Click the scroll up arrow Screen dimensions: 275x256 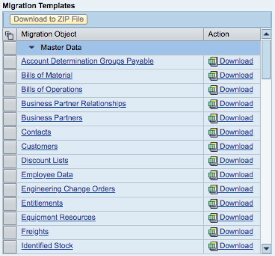(266, 34)
